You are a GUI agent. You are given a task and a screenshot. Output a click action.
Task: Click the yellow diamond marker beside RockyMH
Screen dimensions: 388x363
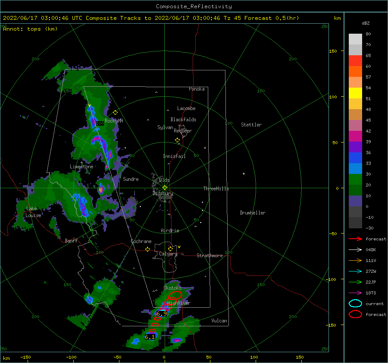(115, 113)
